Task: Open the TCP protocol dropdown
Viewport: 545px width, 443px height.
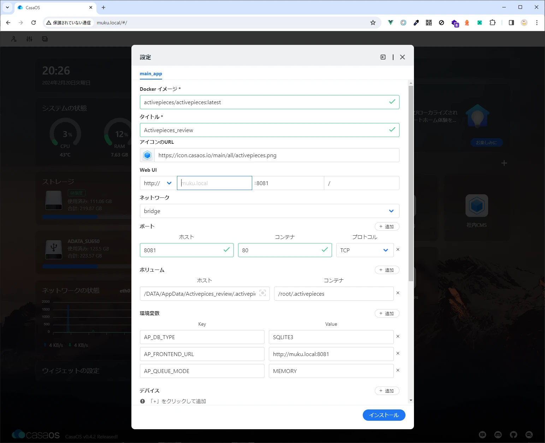Action: 365,250
